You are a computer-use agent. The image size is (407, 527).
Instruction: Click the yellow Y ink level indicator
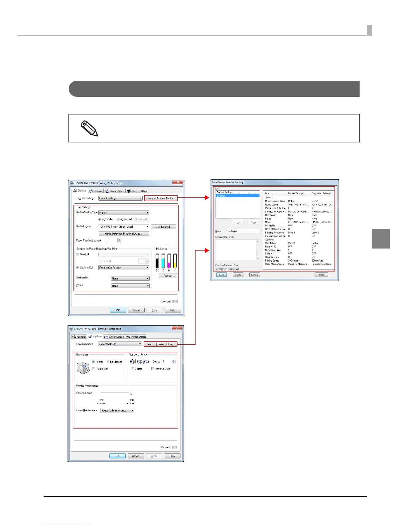coord(175,261)
